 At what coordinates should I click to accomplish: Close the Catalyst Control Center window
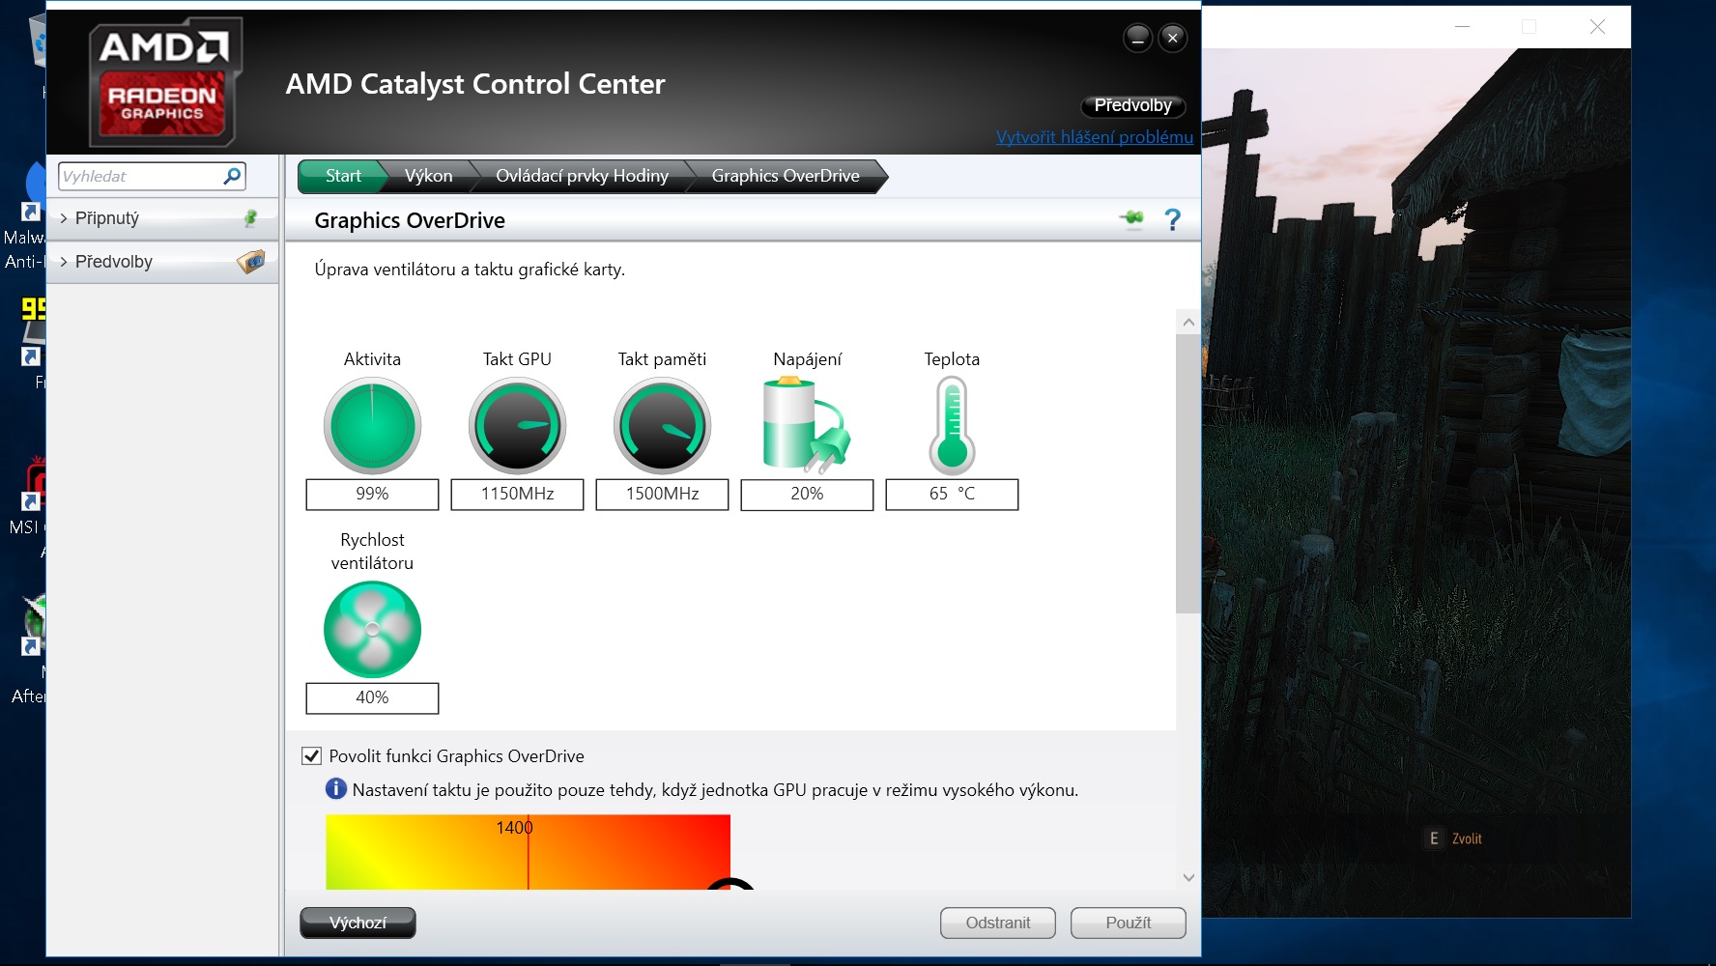tap(1172, 38)
